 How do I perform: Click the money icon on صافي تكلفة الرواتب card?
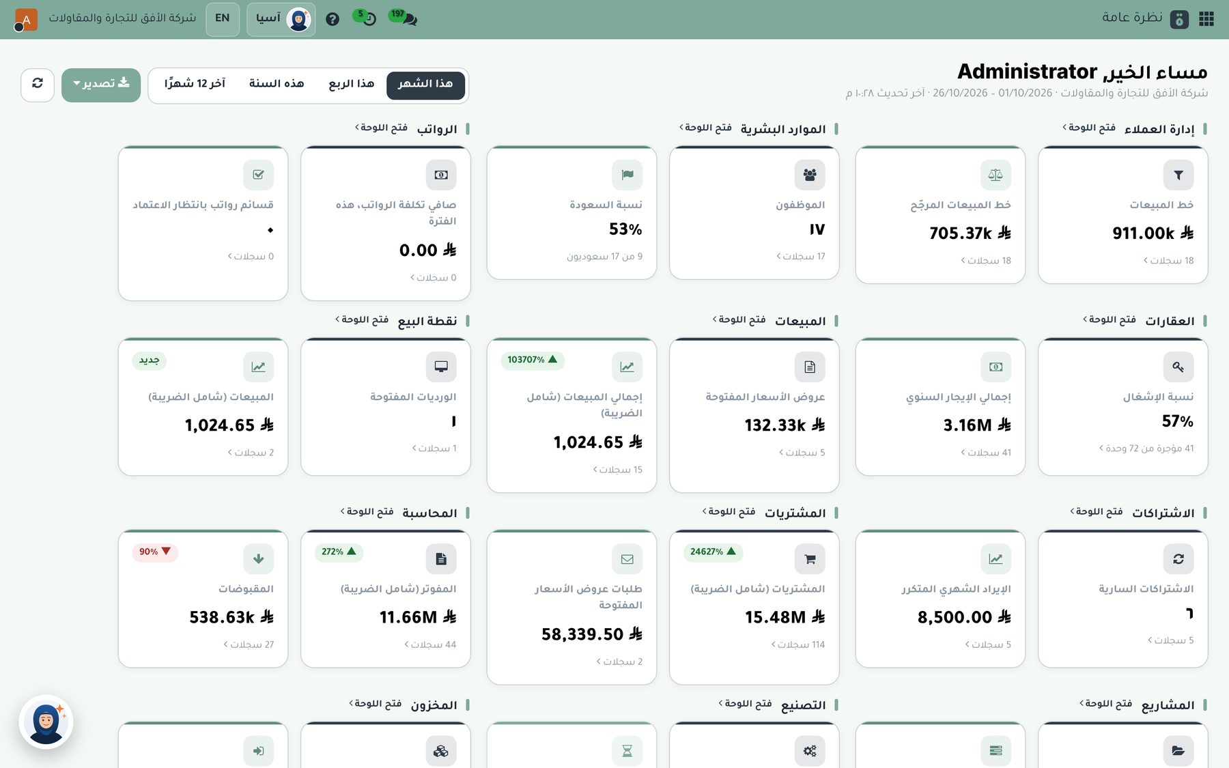[441, 175]
